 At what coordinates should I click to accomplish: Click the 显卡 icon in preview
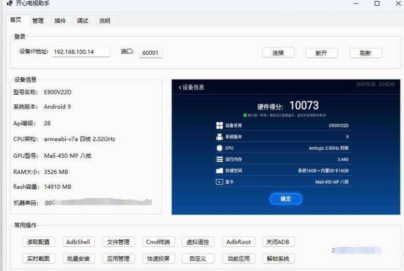[x=220, y=182]
